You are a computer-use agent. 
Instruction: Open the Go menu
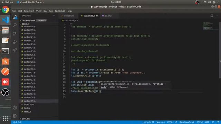(x=45, y=11)
